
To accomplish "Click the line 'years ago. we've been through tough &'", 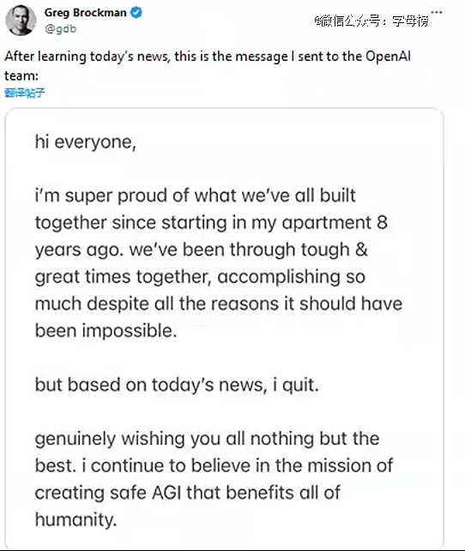I will point(202,250).
